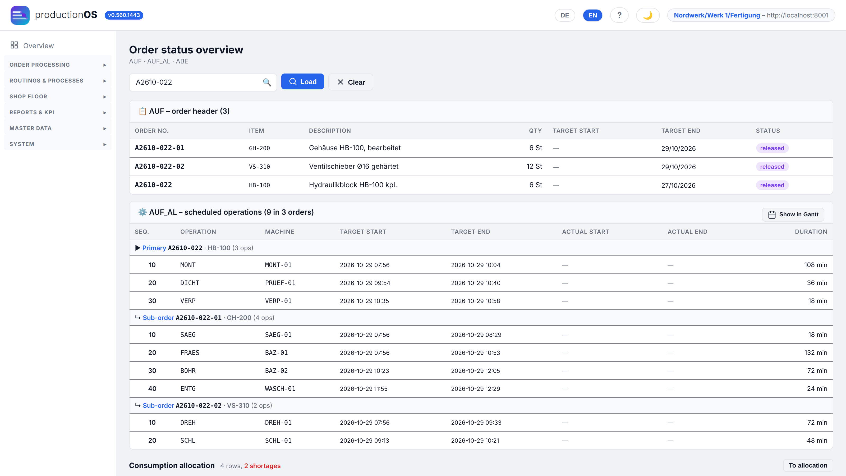The width and height of the screenshot is (846, 476).
Task: Select order row A2610-022-02
Action: [481, 167]
